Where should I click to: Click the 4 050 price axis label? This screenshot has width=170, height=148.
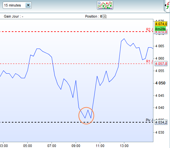[x=160, y=83]
